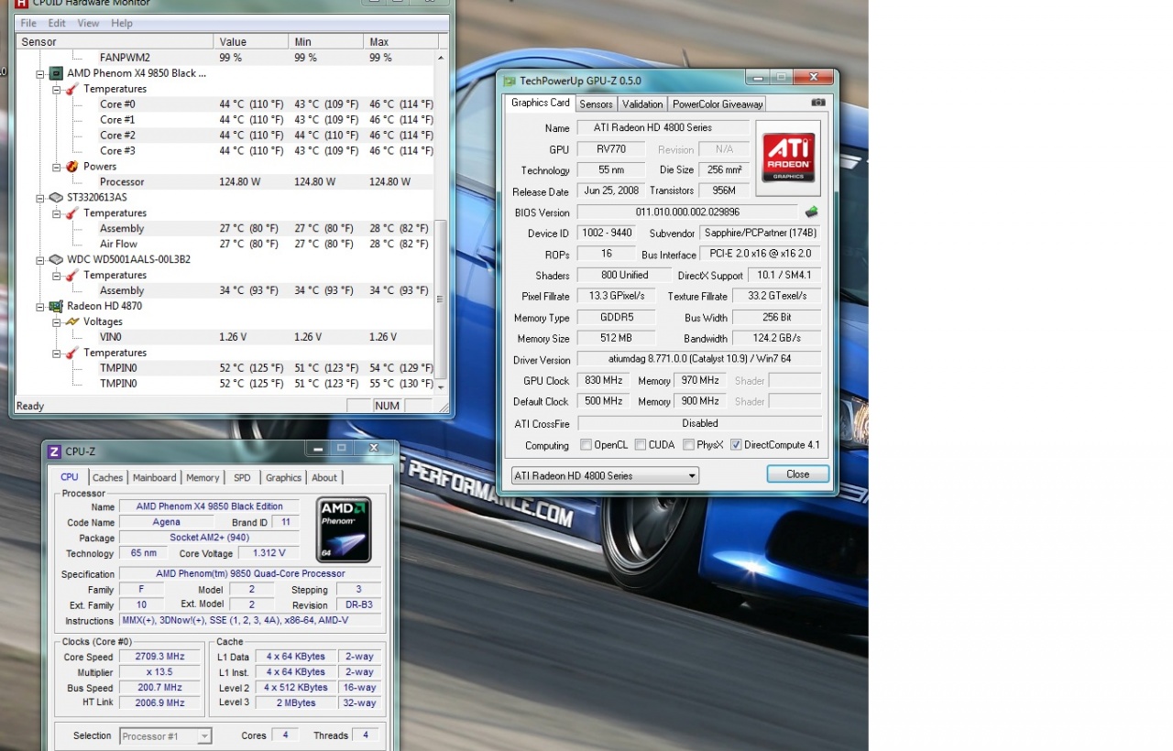Open the About tab in CPU-Z
This screenshot has height=751, width=1173.
(x=324, y=477)
